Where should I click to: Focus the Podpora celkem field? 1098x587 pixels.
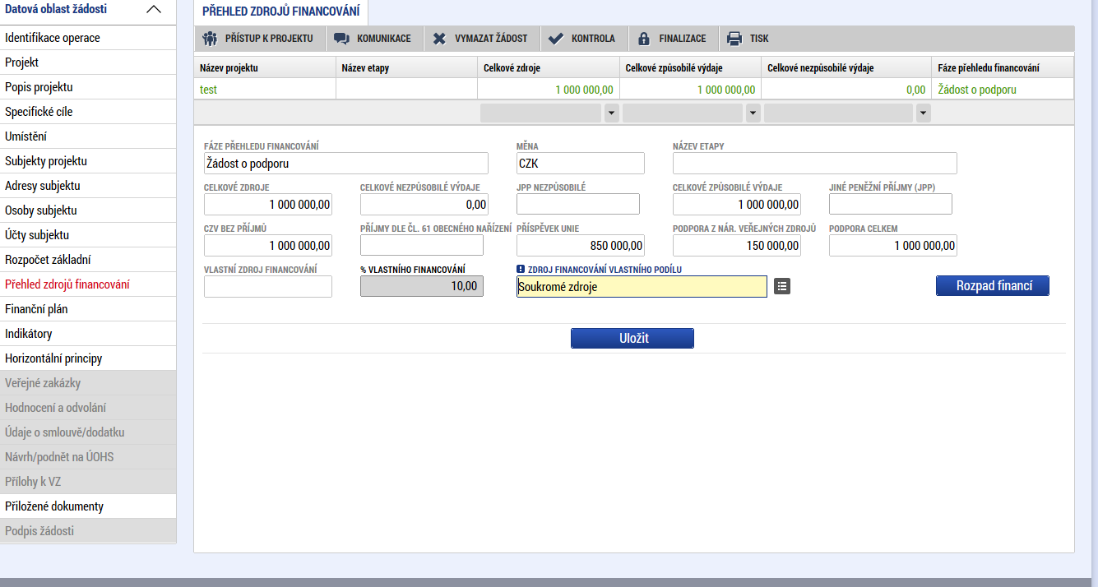coord(893,245)
